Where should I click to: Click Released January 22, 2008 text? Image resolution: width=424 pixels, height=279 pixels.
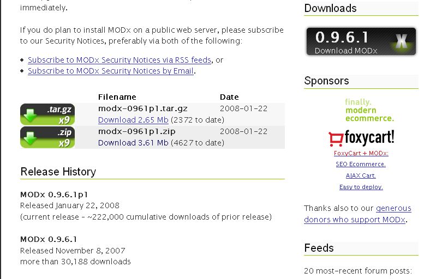coord(70,205)
